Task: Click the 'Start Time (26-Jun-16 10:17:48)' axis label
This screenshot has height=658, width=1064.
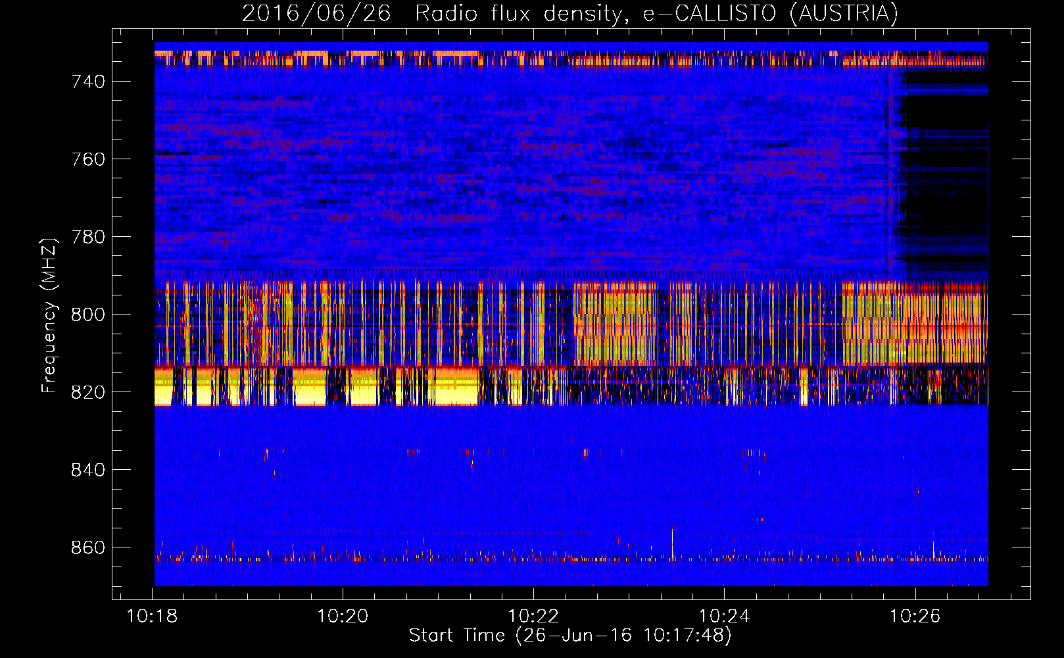Action: pyautogui.click(x=570, y=635)
